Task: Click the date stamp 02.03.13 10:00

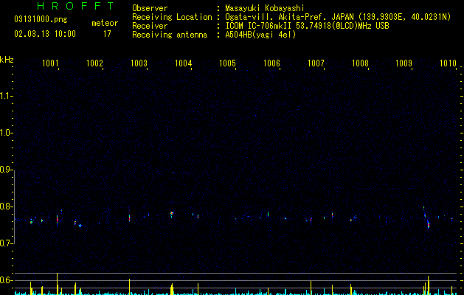Action: (x=45, y=34)
